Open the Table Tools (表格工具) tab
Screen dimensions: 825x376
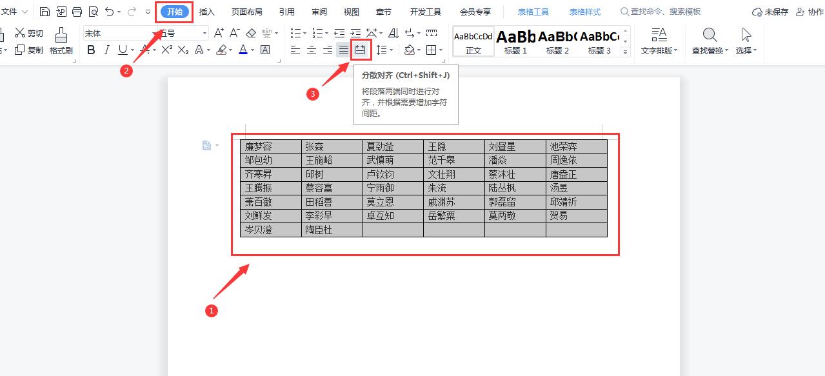pyautogui.click(x=533, y=12)
